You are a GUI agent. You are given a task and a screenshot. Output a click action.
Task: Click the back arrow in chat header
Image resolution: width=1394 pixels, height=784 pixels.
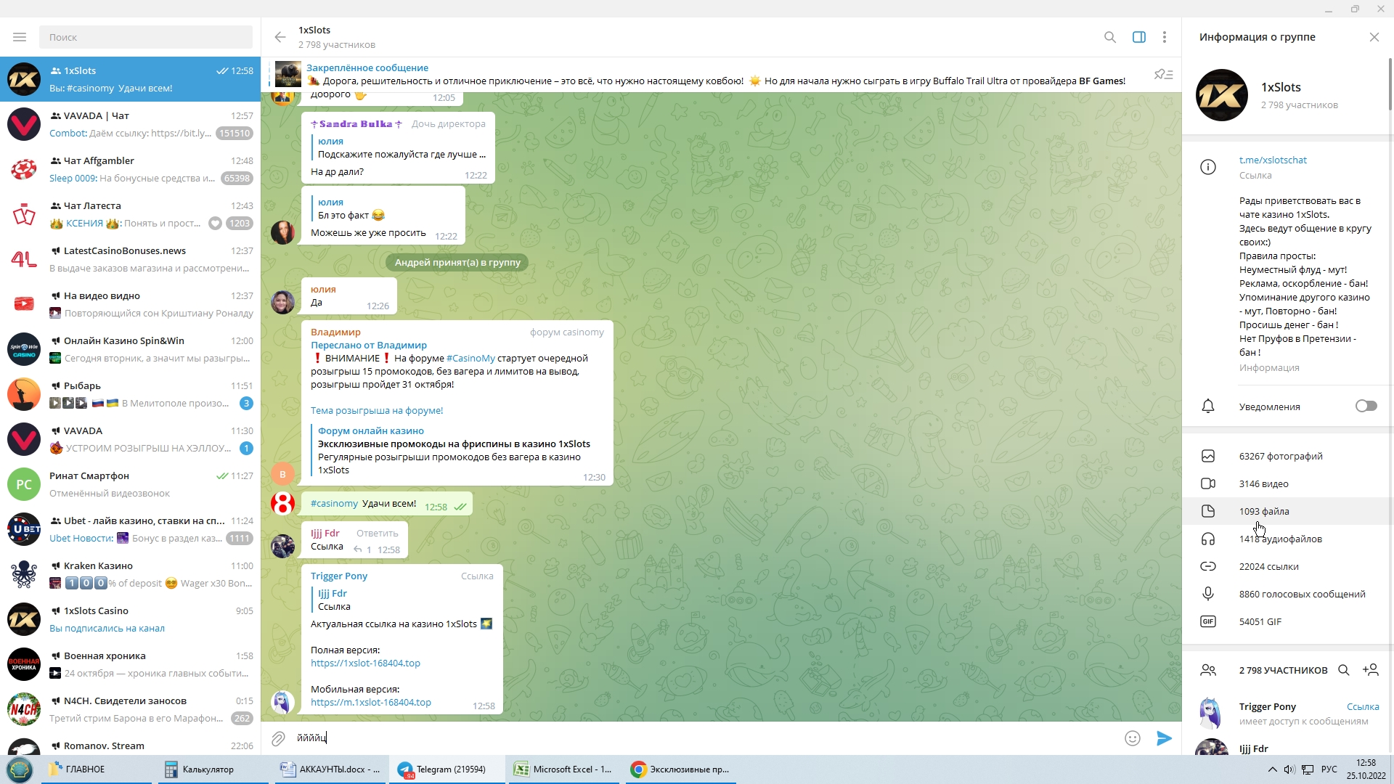point(280,37)
